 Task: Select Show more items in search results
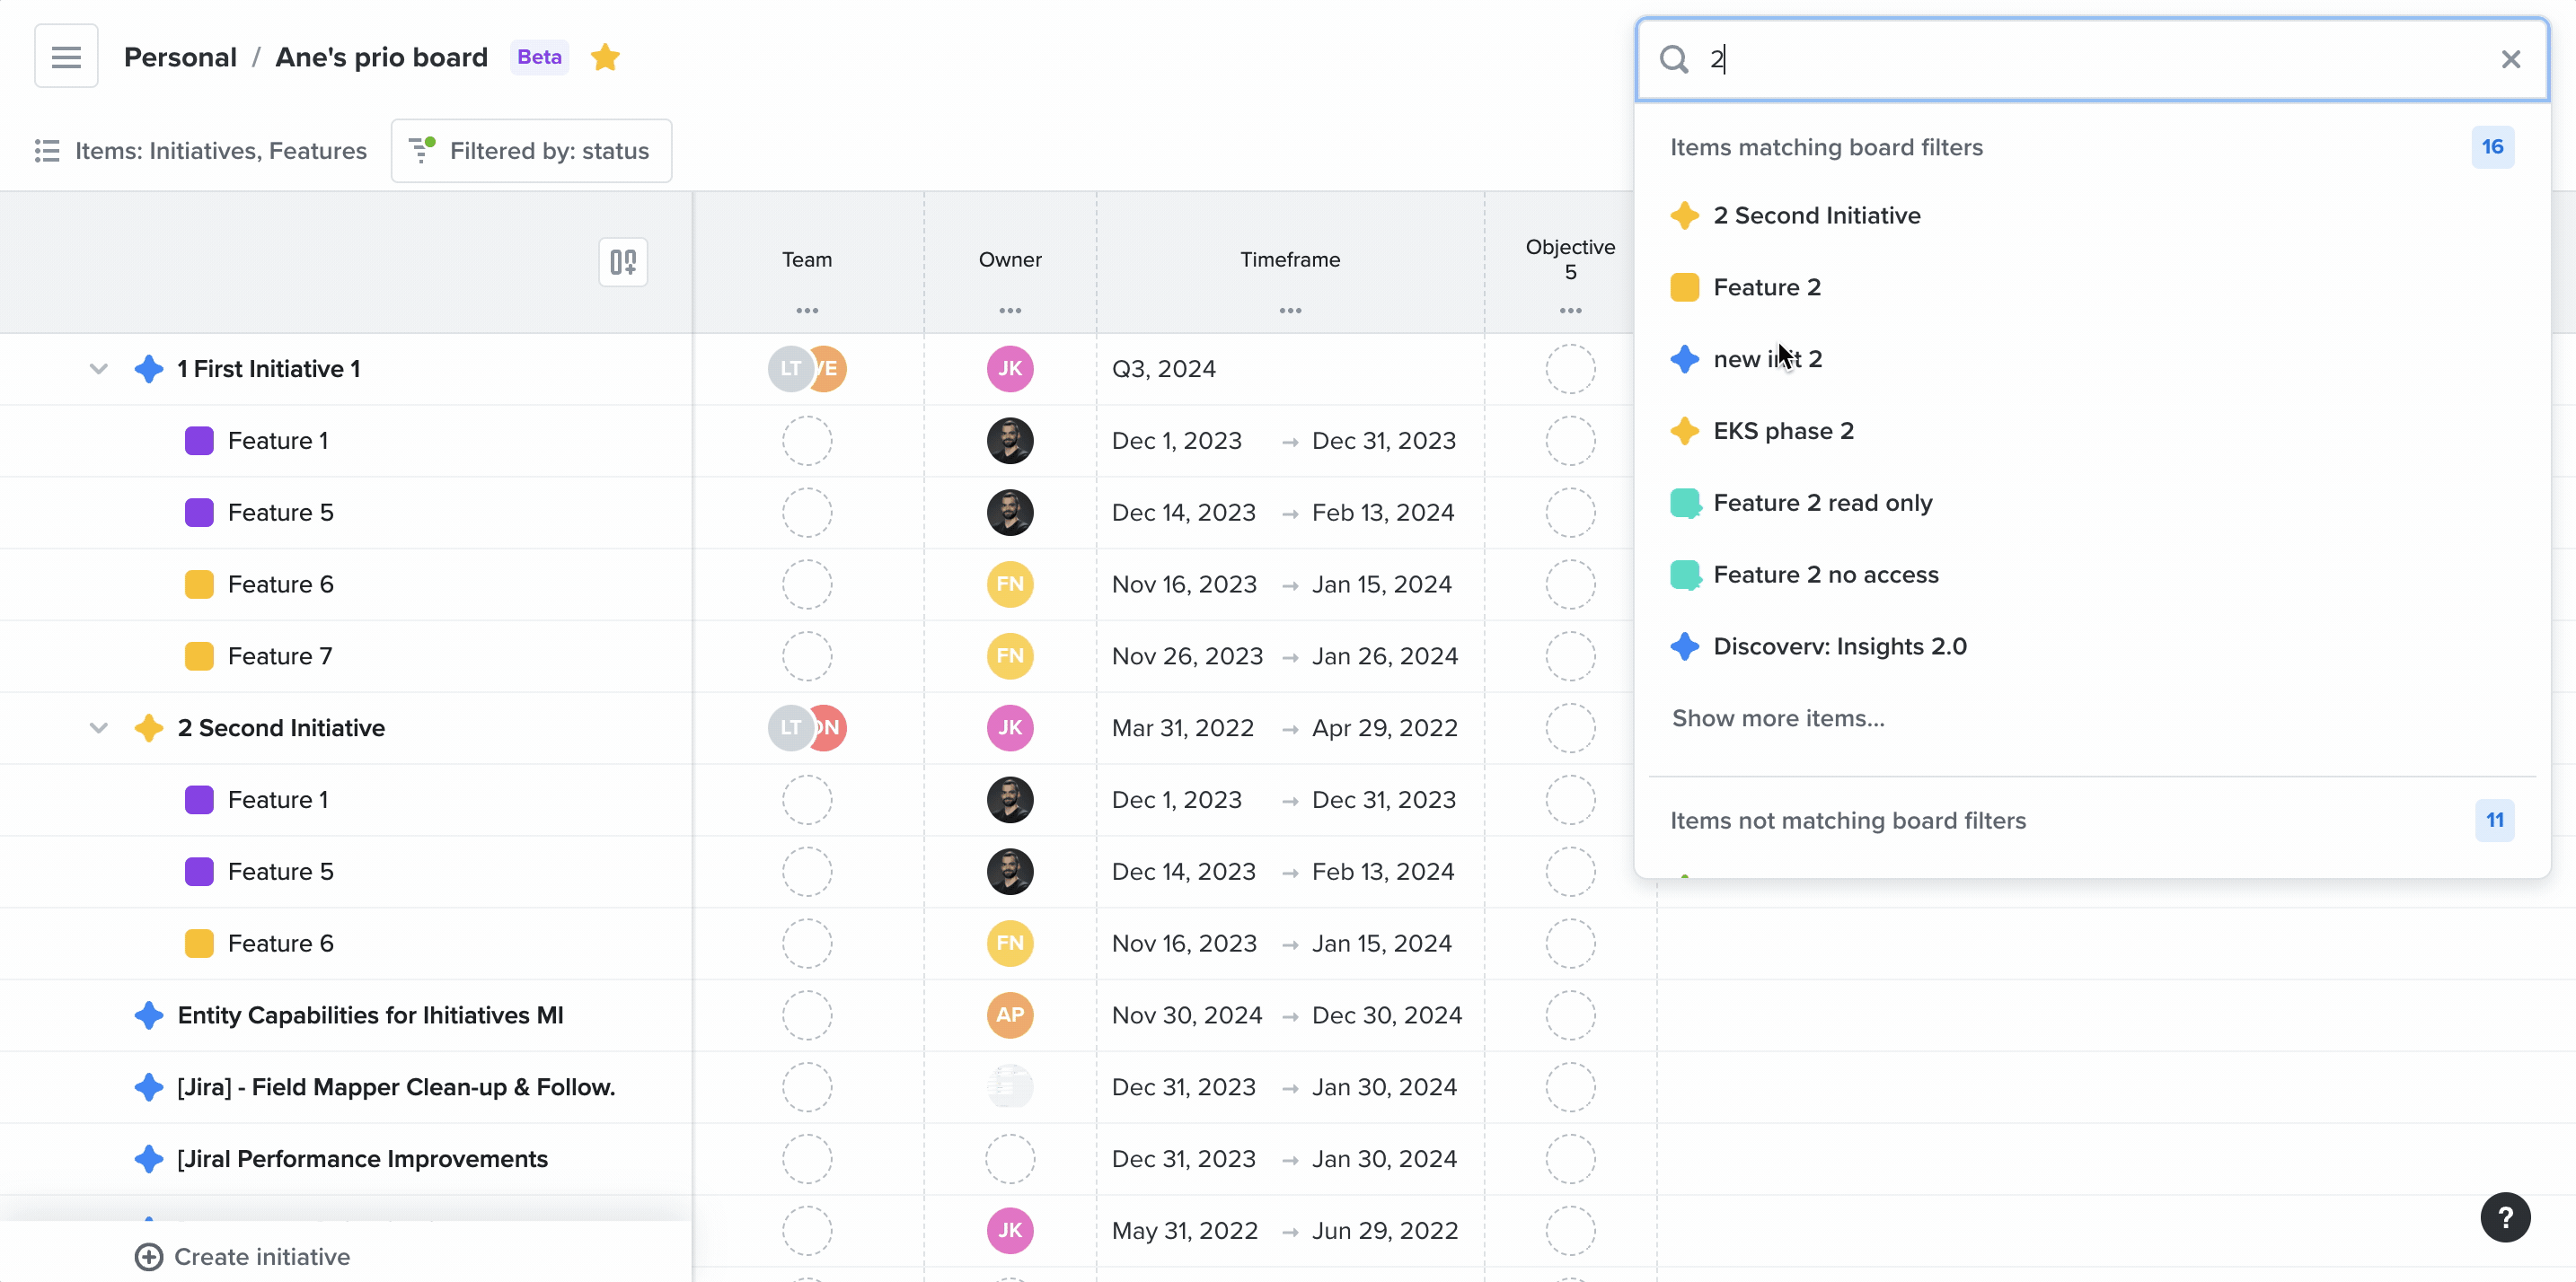click(x=1777, y=717)
